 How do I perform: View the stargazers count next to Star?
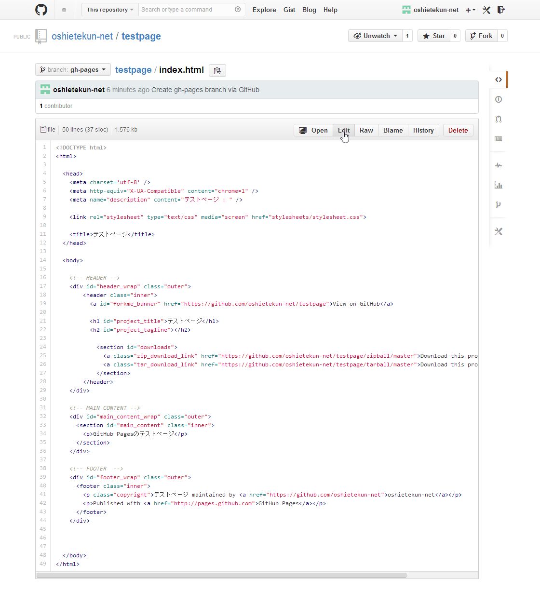pos(455,36)
